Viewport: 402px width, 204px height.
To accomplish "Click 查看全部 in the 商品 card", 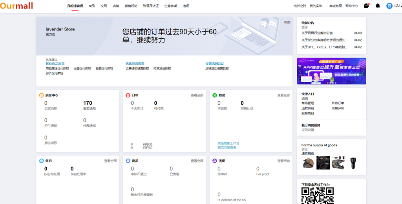I will click(197, 161).
